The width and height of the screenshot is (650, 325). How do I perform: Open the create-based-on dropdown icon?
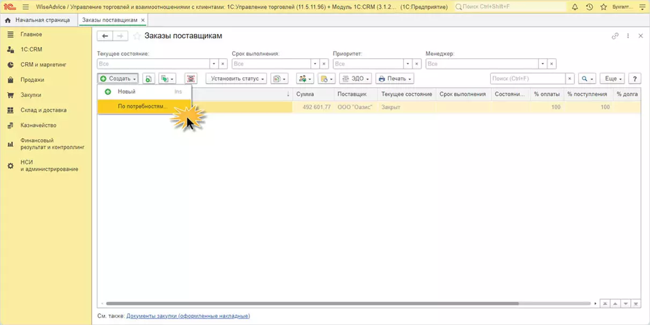[x=167, y=79]
